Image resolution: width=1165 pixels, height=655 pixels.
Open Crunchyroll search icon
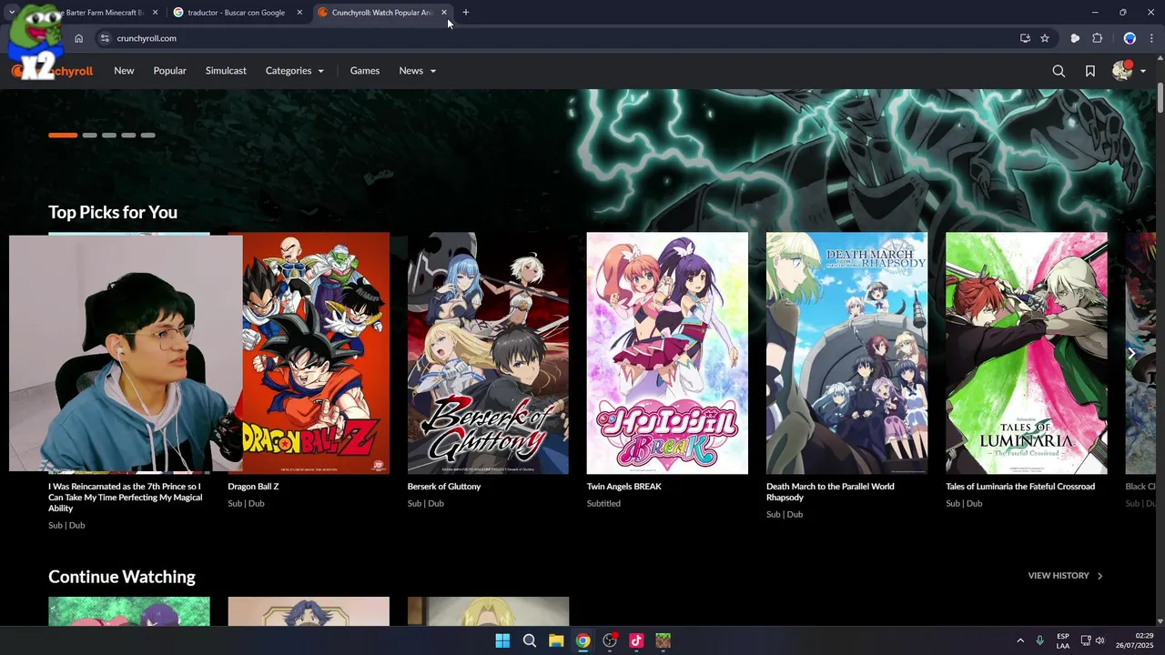pos(1059,71)
